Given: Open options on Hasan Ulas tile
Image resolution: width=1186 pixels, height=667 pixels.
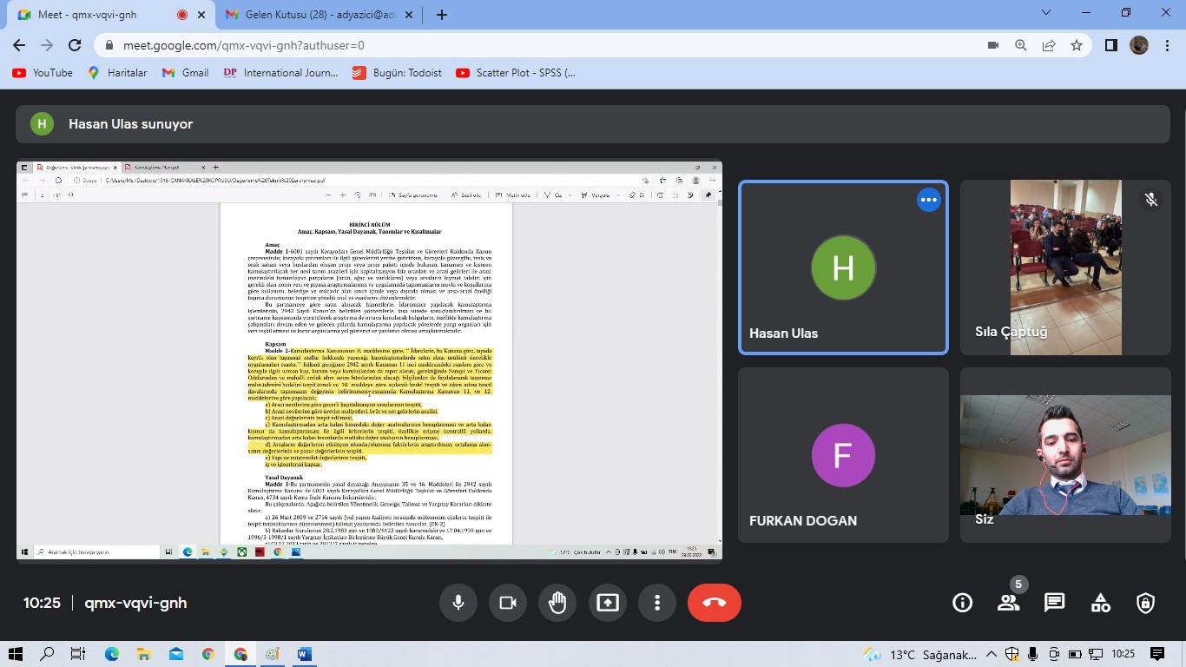Looking at the screenshot, I should [929, 200].
